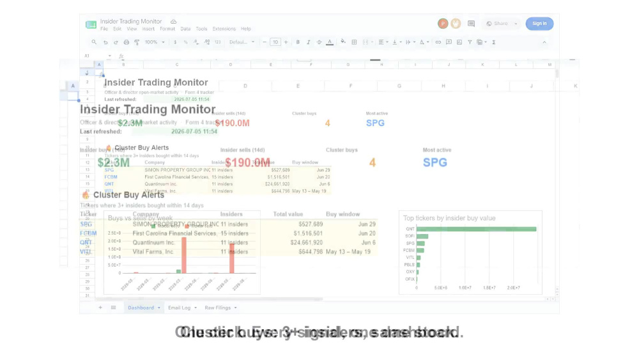Open the filter views table icon
639x360 pixels.
coord(481,42)
